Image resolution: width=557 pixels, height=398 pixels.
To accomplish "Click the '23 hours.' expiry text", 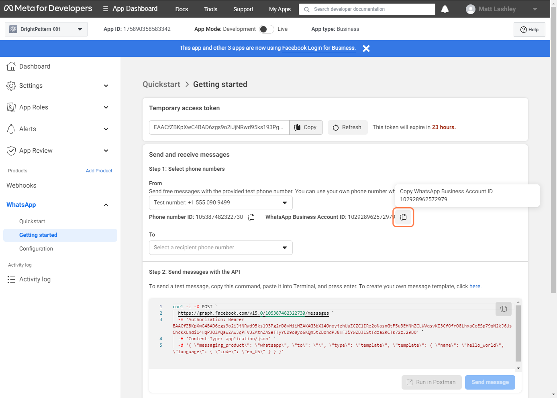I will click(x=444, y=127).
